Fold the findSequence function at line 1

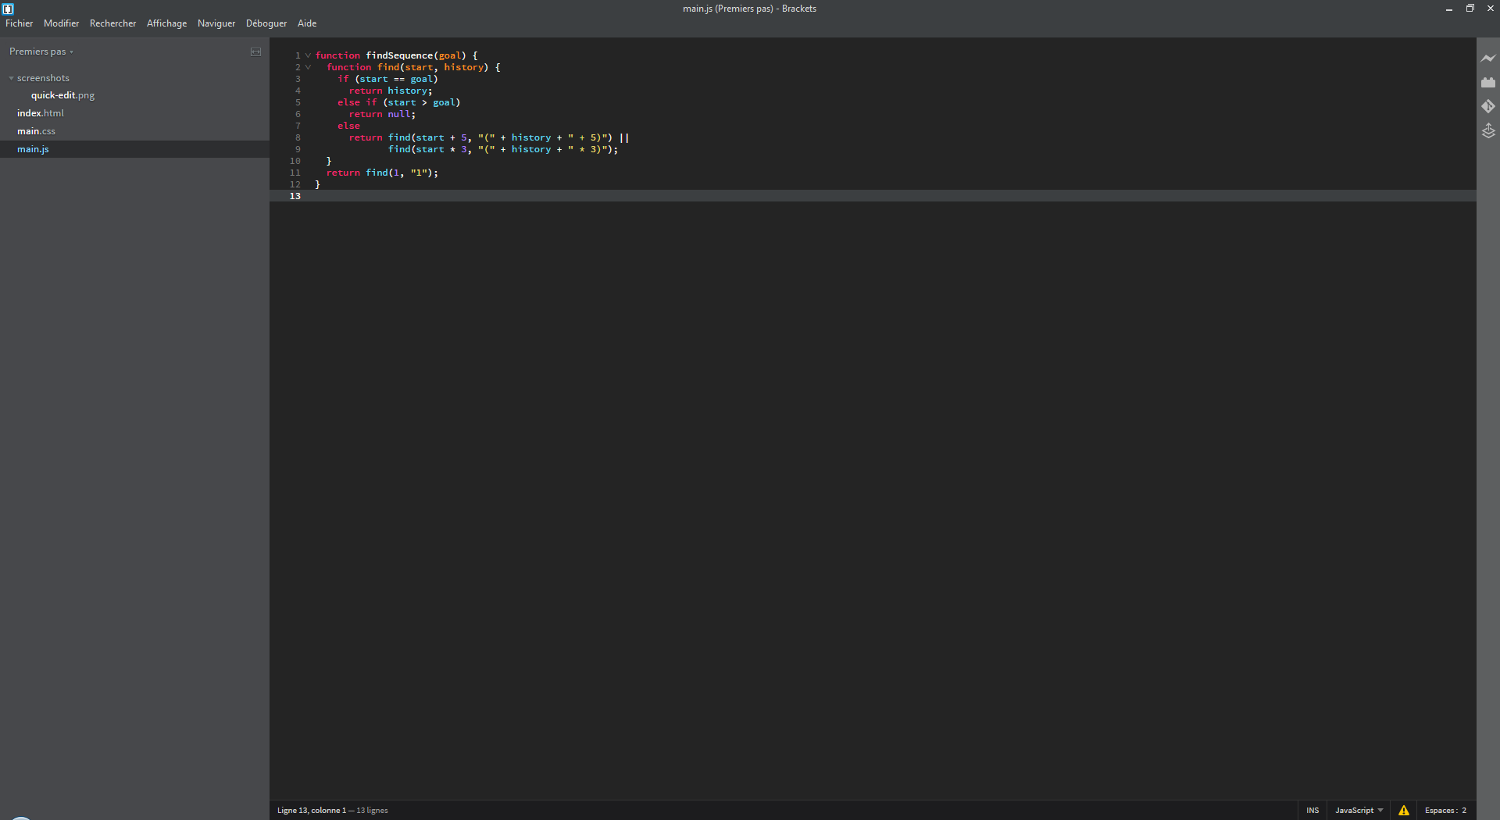(x=308, y=55)
